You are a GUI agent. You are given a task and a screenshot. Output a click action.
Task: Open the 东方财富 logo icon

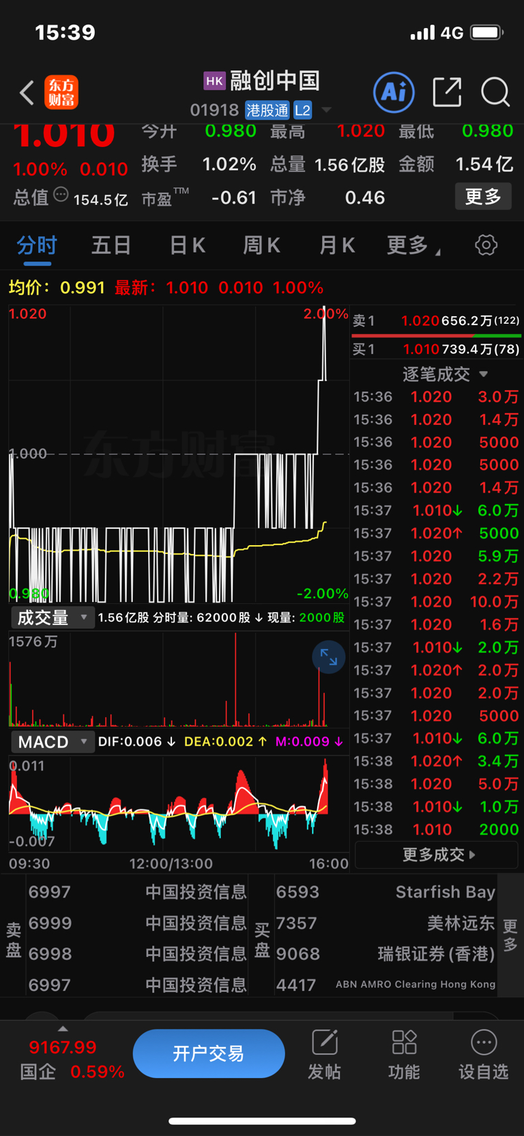pyautogui.click(x=61, y=92)
